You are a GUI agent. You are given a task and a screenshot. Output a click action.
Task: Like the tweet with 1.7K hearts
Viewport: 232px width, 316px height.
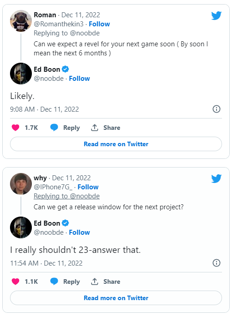pos(15,128)
